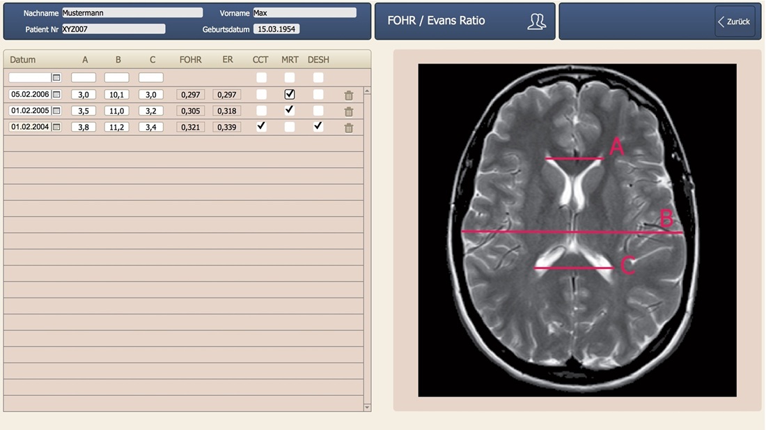Image resolution: width=766 pixels, height=430 pixels.
Task: Click the date field 01.02.2005
Action: pyautogui.click(x=30, y=110)
